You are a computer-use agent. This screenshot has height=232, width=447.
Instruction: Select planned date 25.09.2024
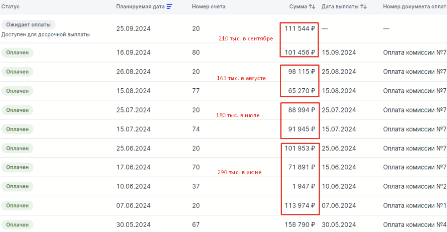pos(133,28)
